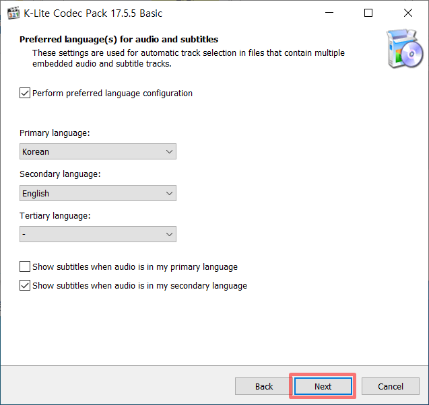Click the heading 'Preferred language(s) for audio and subtitles'
Image resolution: width=429 pixels, height=405 pixels.
pyautogui.click(x=119, y=40)
